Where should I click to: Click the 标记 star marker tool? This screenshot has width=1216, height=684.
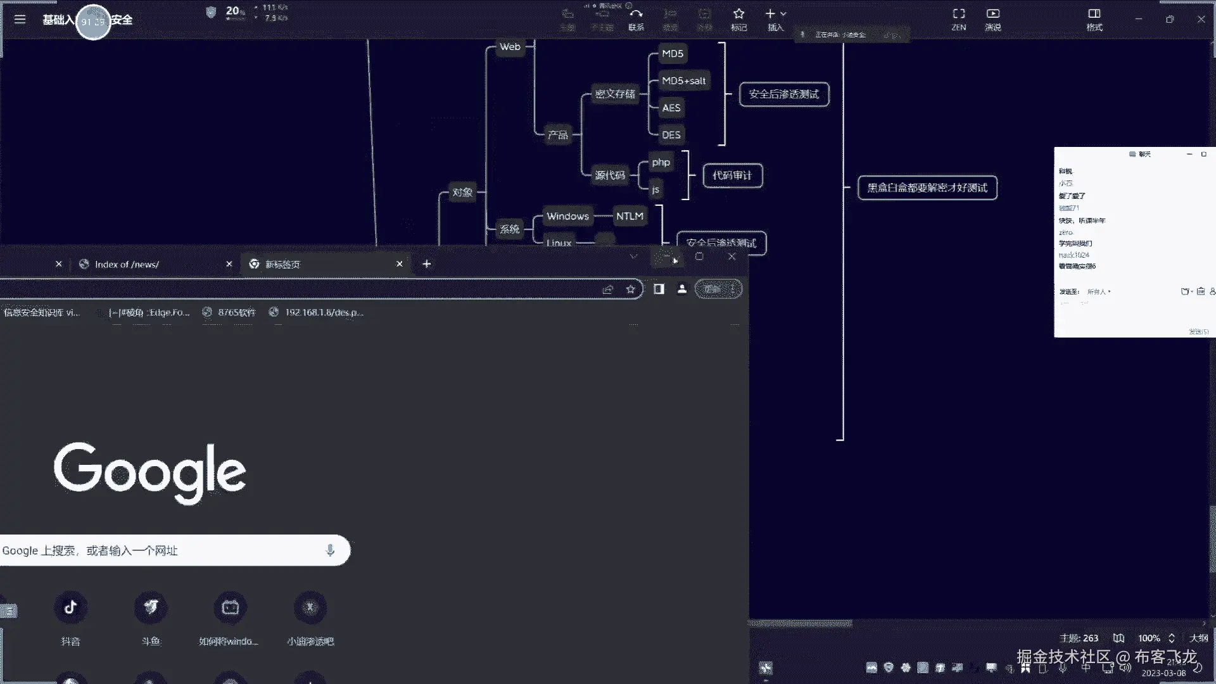(x=738, y=18)
